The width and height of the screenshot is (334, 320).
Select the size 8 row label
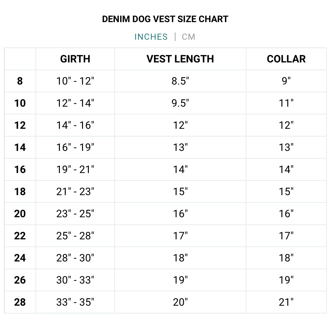20,81
